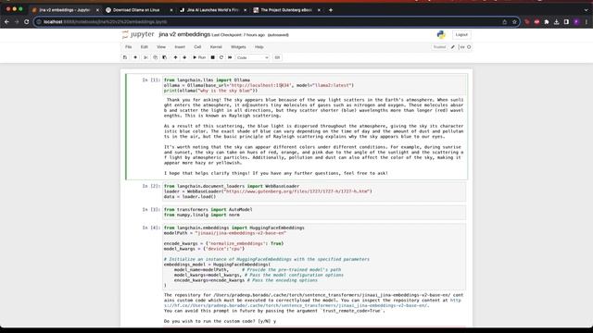The height and width of the screenshot is (333, 593).
Task: Expand the tab search chevron
Action: [x=587, y=10]
